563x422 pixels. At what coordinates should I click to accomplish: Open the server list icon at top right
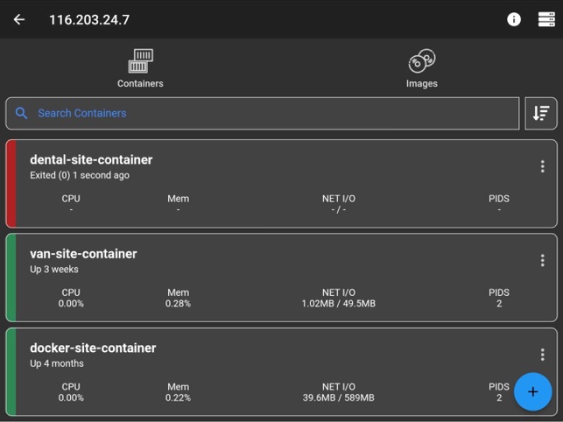[x=546, y=19]
